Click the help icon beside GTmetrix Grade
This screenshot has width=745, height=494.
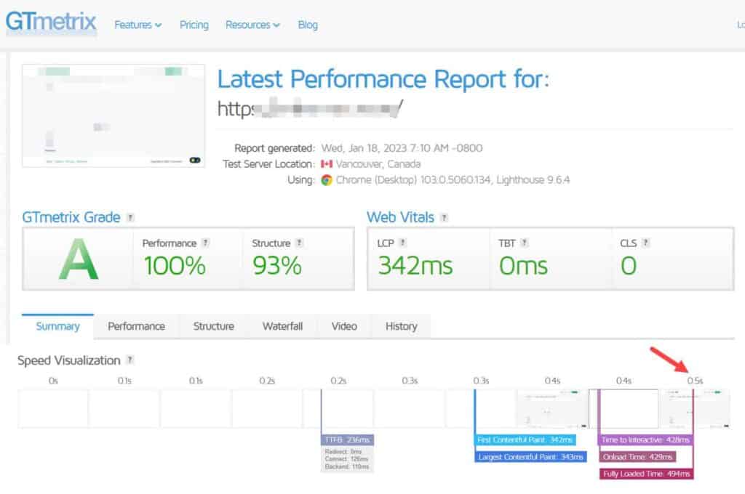pos(130,217)
